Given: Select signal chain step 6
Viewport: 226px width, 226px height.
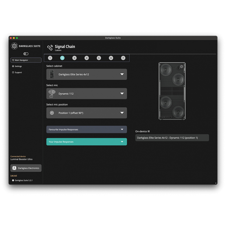Looking at the screenshot, I should click(x=111, y=58).
